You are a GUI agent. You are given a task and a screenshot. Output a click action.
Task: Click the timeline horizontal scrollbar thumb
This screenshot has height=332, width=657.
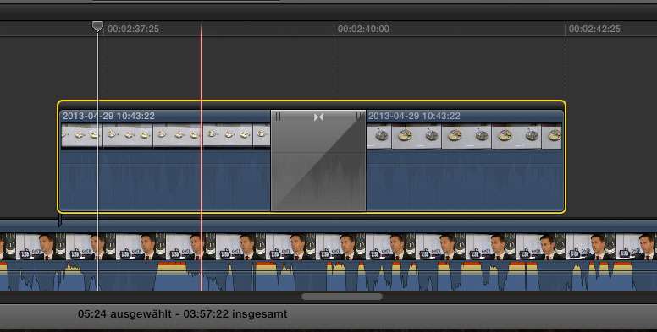342,297
